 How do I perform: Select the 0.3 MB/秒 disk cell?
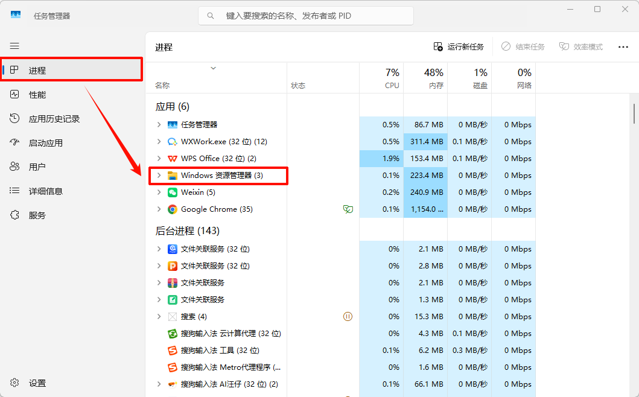coord(469,351)
